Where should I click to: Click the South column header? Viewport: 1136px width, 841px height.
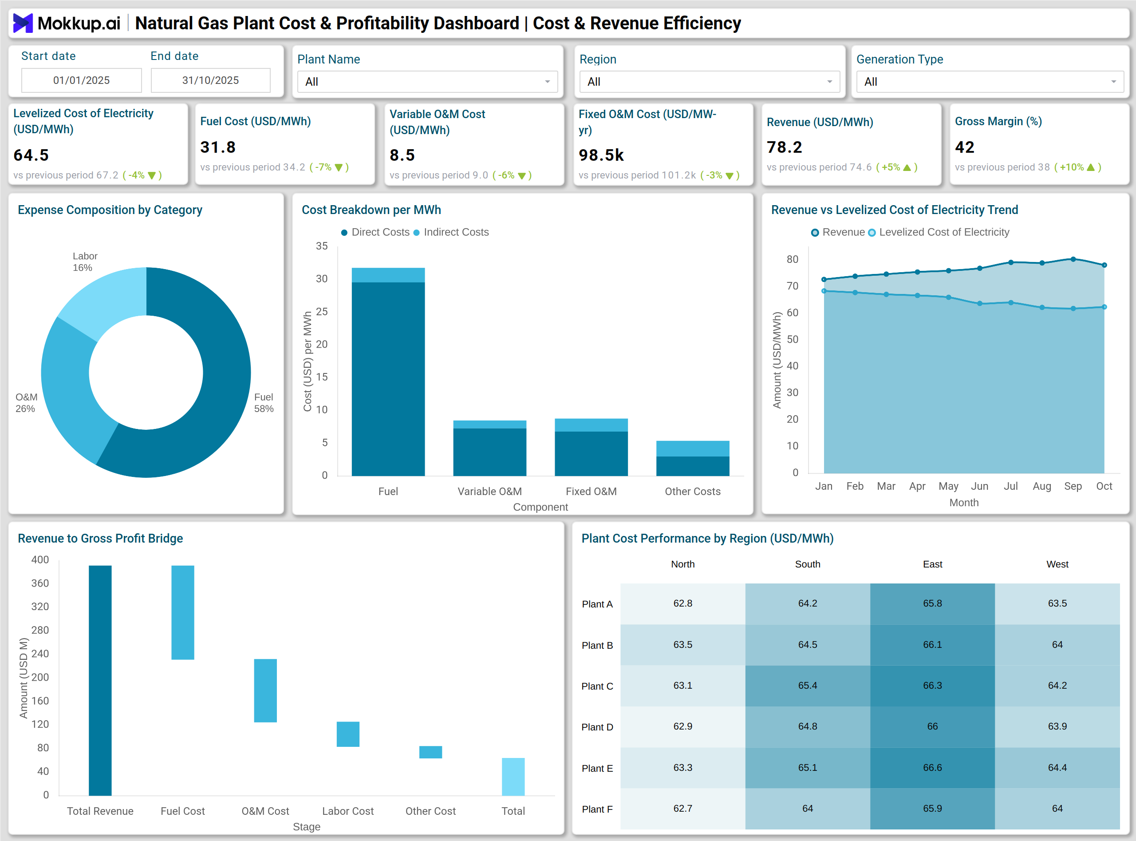coord(808,564)
